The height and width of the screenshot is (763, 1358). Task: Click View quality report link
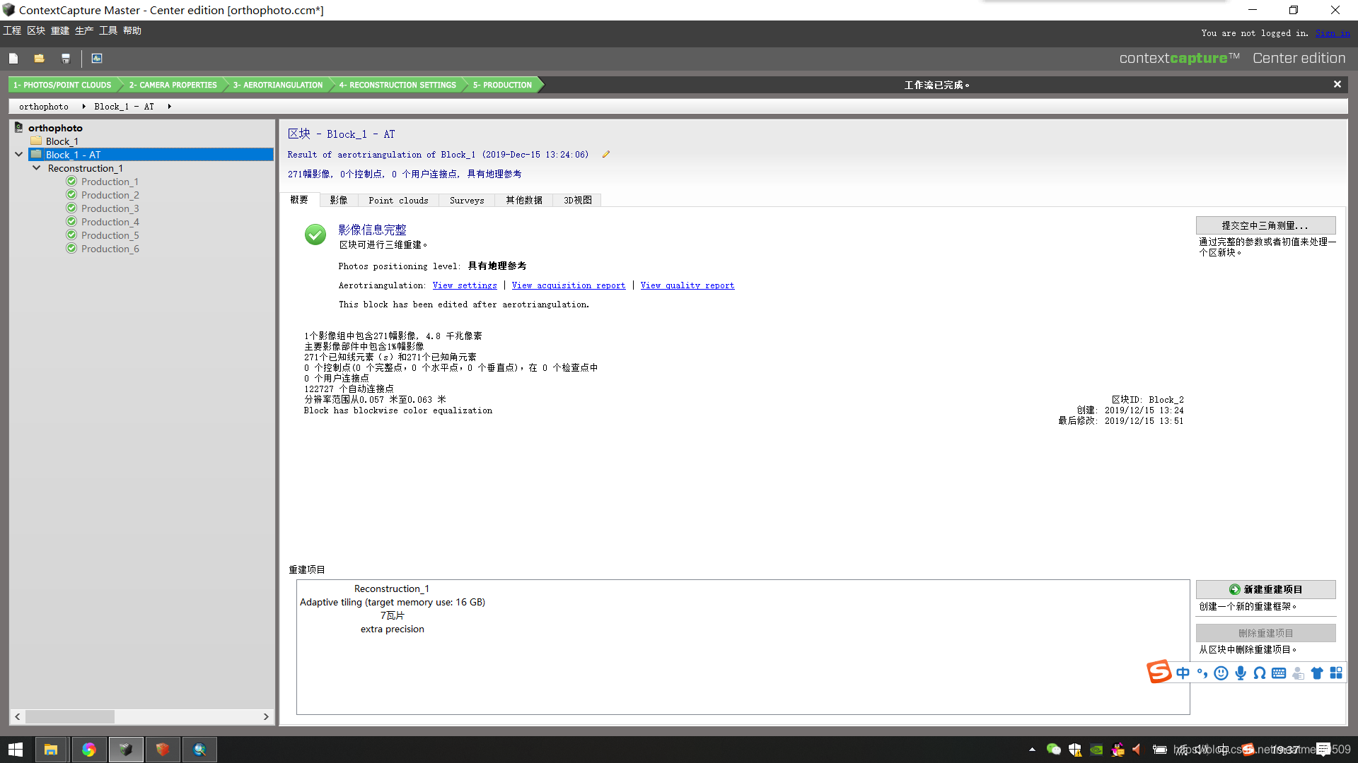[x=687, y=285]
